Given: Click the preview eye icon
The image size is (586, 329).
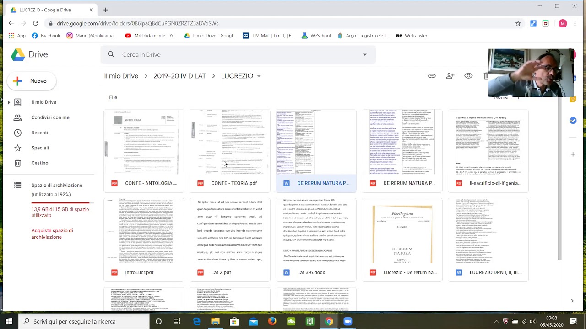Looking at the screenshot, I should [x=468, y=76].
